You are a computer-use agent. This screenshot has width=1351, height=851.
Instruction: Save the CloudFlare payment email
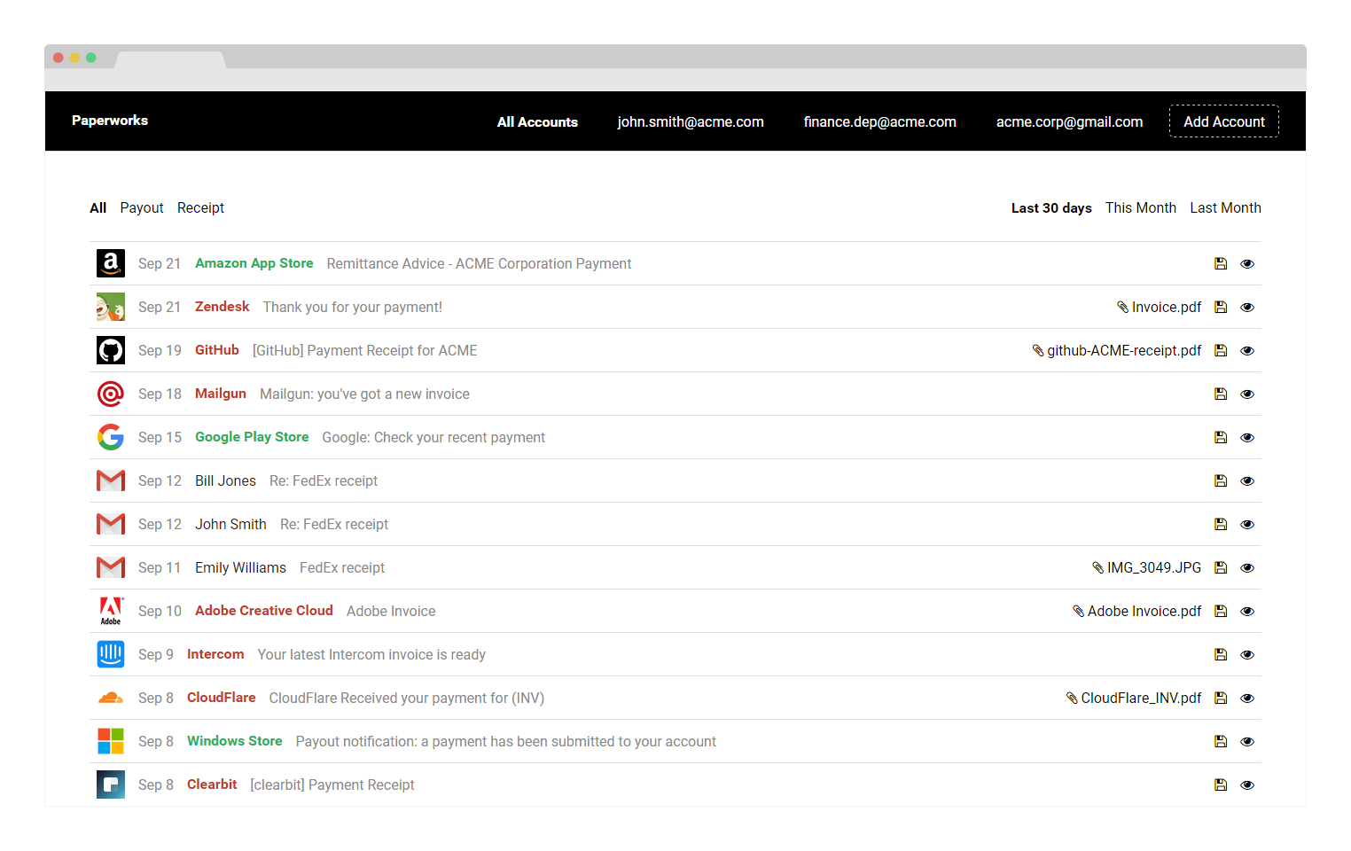1221,698
